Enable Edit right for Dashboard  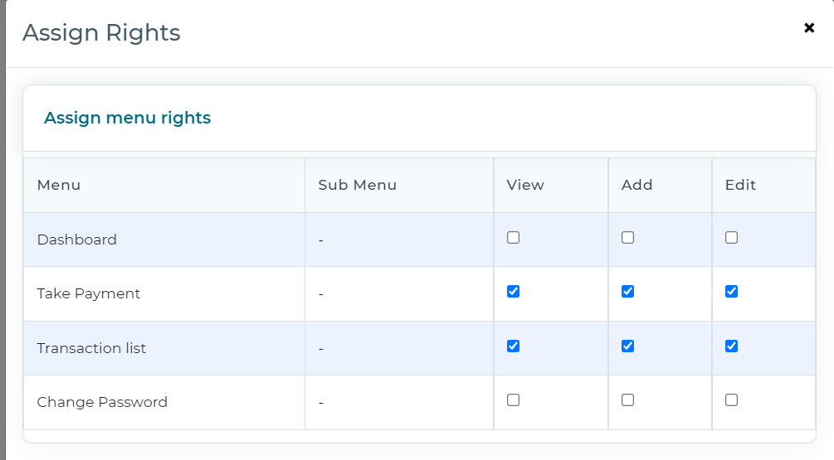coord(731,237)
